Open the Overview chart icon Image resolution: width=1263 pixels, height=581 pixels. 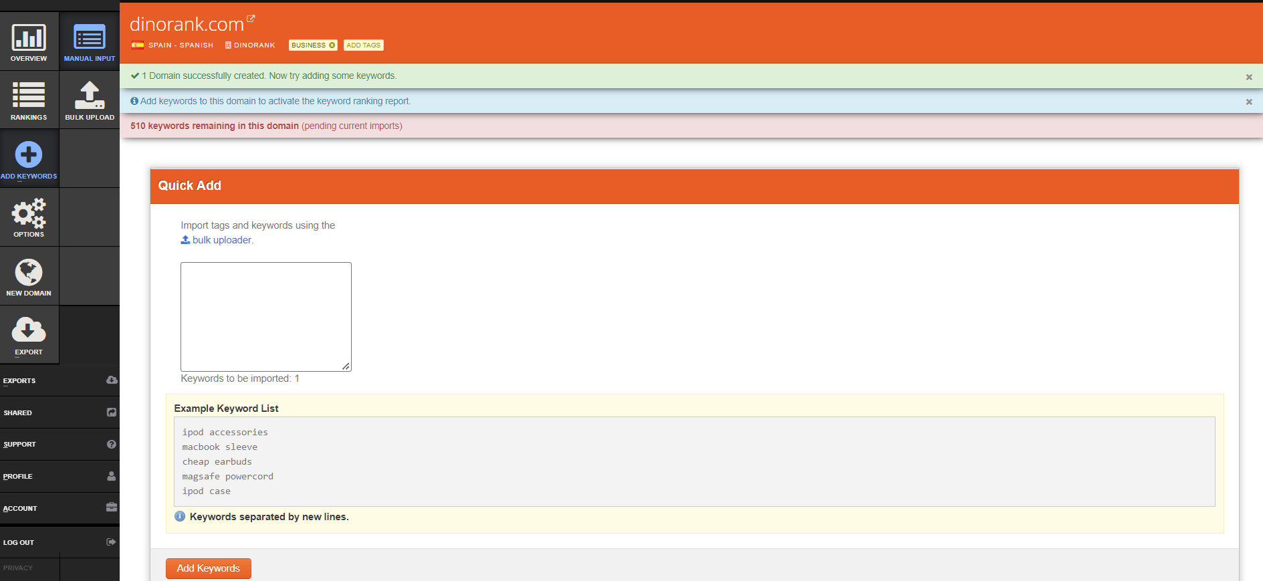click(29, 38)
